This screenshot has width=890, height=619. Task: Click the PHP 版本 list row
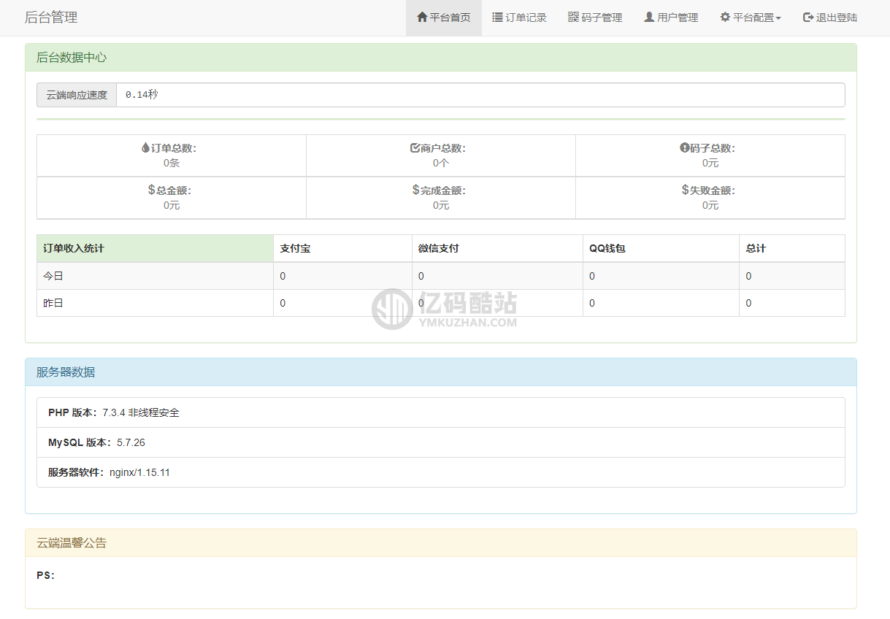click(x=441, y=412)
